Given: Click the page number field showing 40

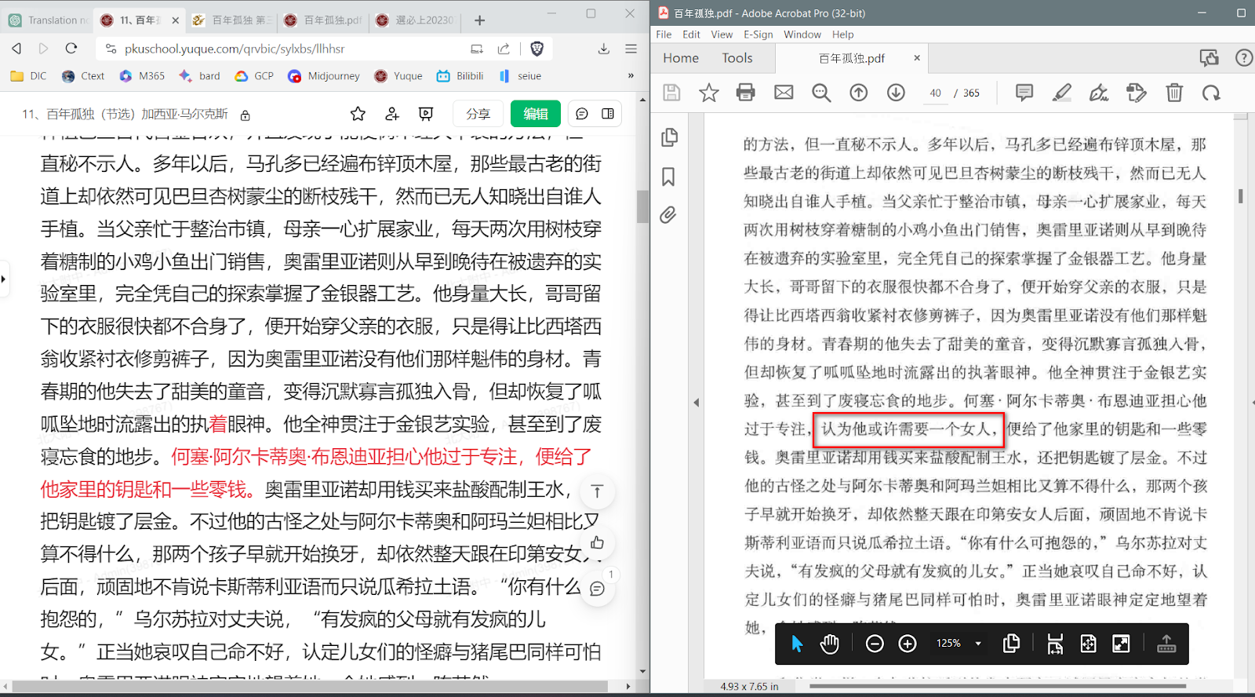Looking at the screenshot, I should 935,93.
